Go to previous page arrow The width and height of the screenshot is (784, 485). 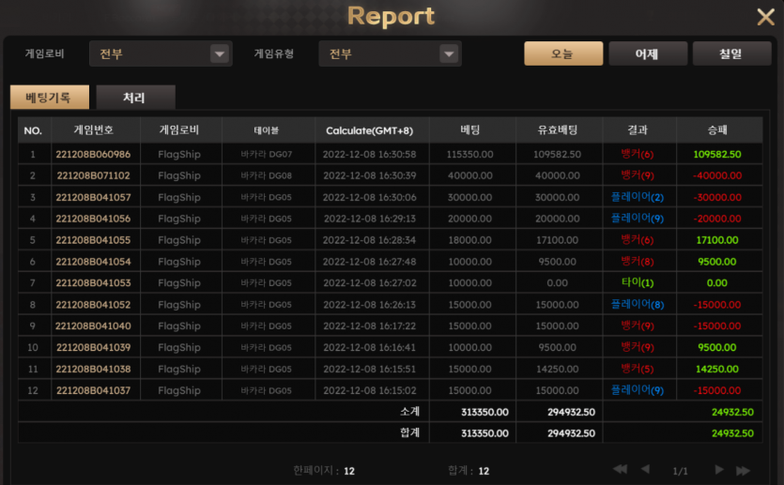click(645, 469)
